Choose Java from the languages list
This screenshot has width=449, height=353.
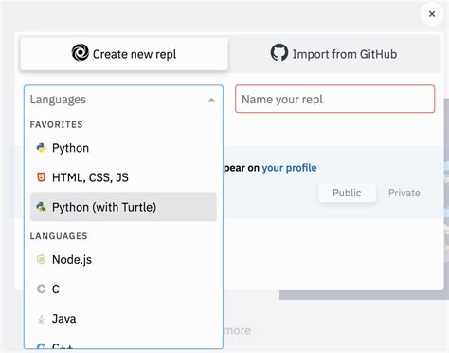(123, 319)
